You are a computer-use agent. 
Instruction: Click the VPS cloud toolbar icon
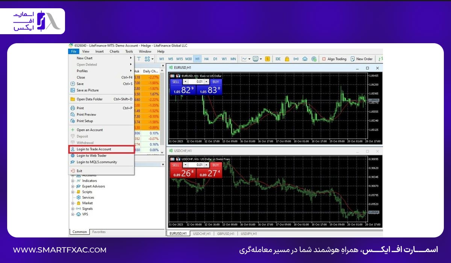[x=305, y=59]
